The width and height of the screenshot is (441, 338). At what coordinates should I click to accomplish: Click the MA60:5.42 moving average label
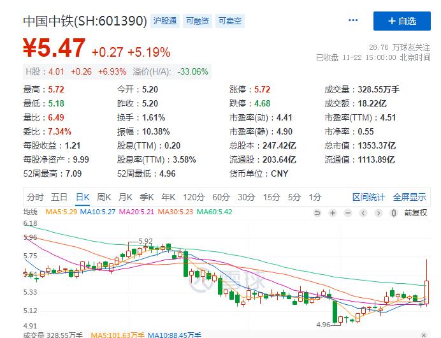tap(214, 212)
